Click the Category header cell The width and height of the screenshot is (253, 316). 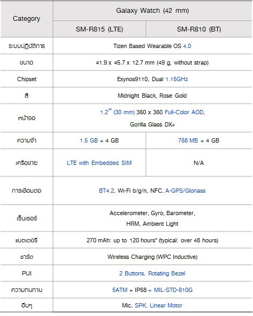click(26, 19)
